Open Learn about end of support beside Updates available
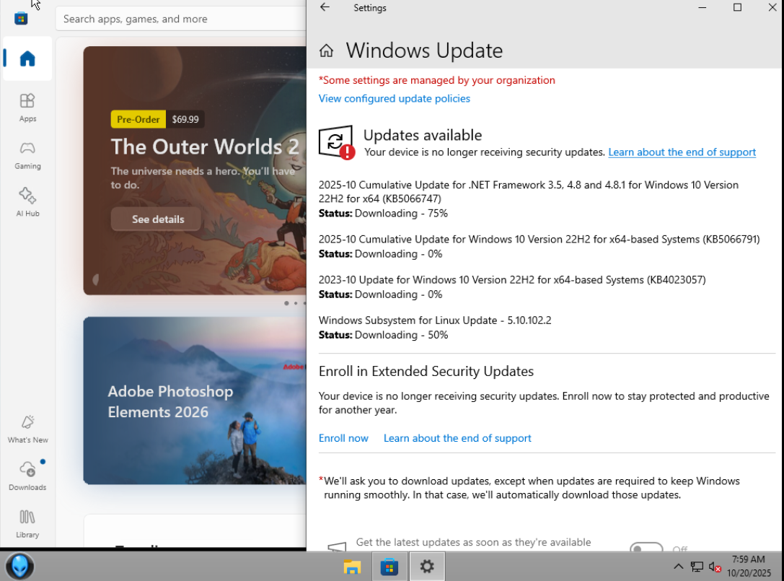This screenshot has width=784, height=581. coord(682,152)
